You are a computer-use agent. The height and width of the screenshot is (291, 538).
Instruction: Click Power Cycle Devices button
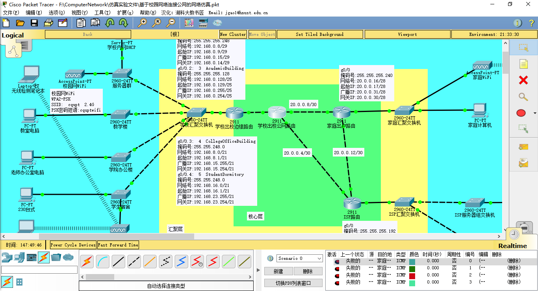73,245
